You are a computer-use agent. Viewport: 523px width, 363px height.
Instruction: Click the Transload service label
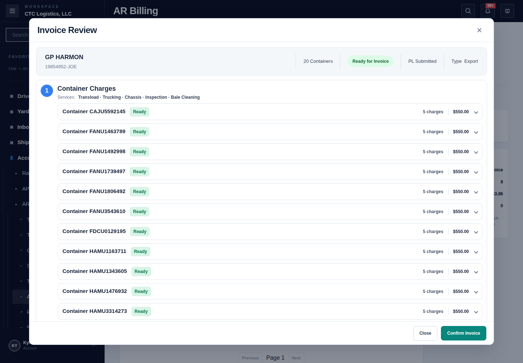[89, 97]
